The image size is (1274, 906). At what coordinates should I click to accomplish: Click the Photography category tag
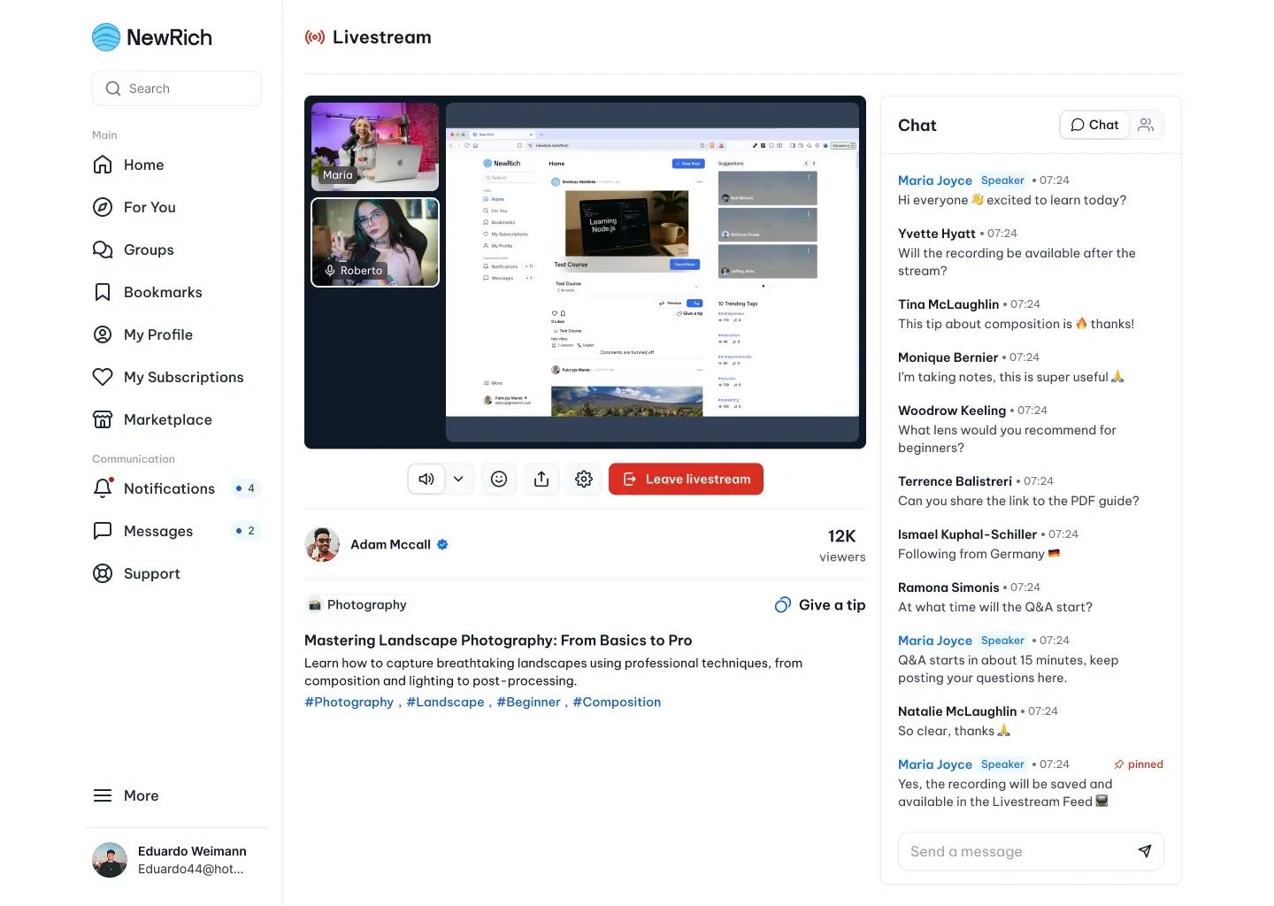click(x=357, y=604)
